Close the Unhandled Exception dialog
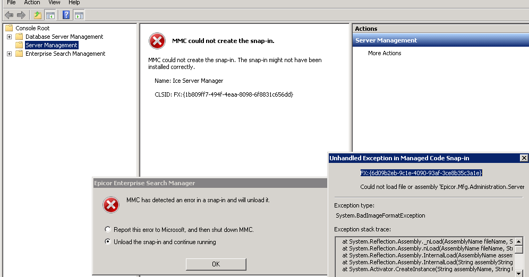This screenshot has width=529, height=277. pyautogui.click(x=524, y=158)
